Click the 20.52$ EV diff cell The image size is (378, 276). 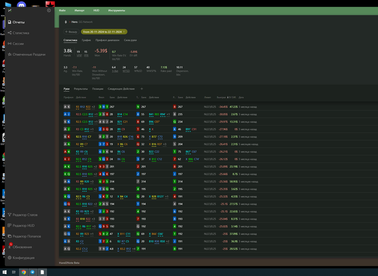coord(233,249)
